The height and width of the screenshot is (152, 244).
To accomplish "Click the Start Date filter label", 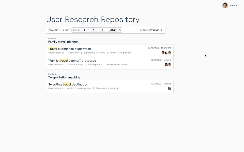I will pyautogui.click(x=78, y=30).
